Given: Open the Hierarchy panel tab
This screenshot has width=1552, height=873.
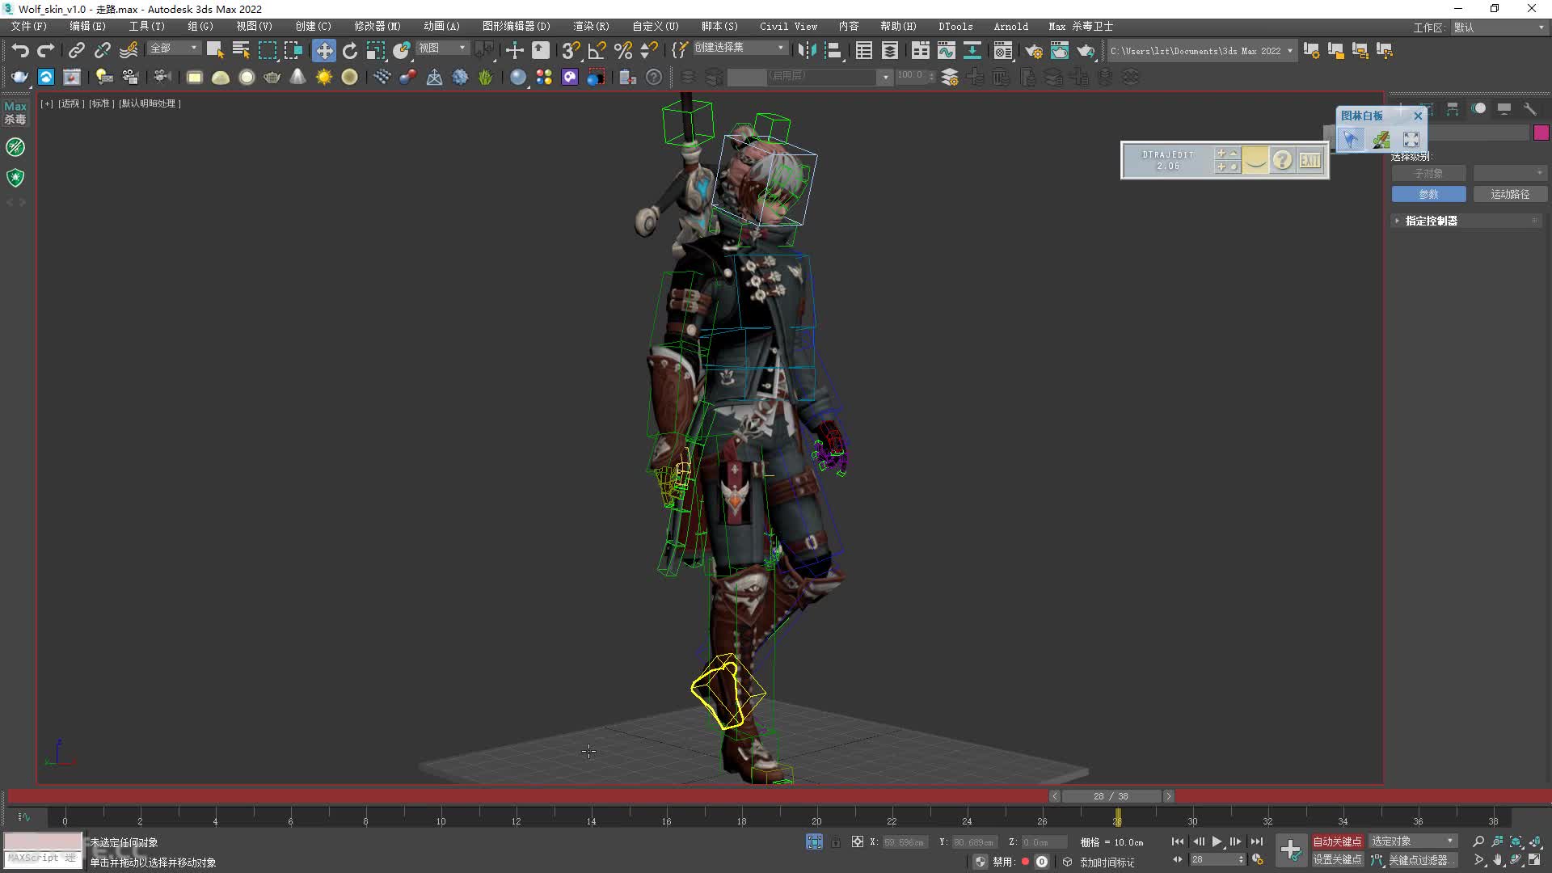Looking at the screenshot, I should tap(1453, 108).
